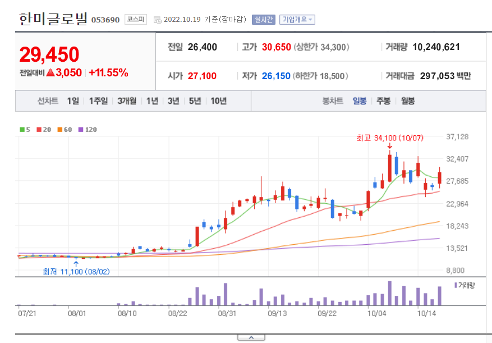492x343 pixels.
Task: Click the current price 29,450
Action: click(x=49, y=54)
